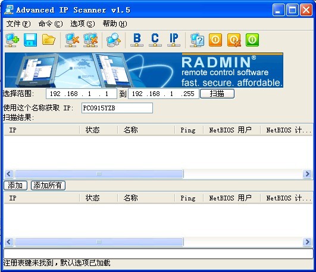Click the green wake-on-LAN power icon
The width and height of the screenshot is (316, 272).
252,40
